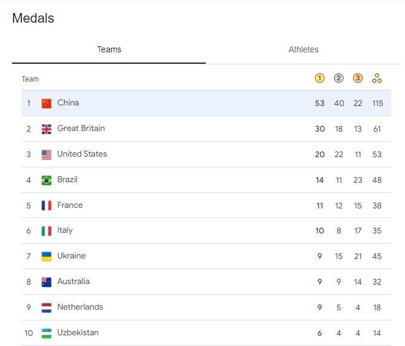
Task: Click the Uzbekistan flag icon
Action: coord(47,333)
